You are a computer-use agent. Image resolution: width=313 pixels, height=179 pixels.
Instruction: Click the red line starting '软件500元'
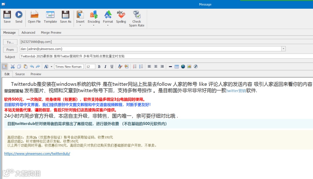pos(74,99)
